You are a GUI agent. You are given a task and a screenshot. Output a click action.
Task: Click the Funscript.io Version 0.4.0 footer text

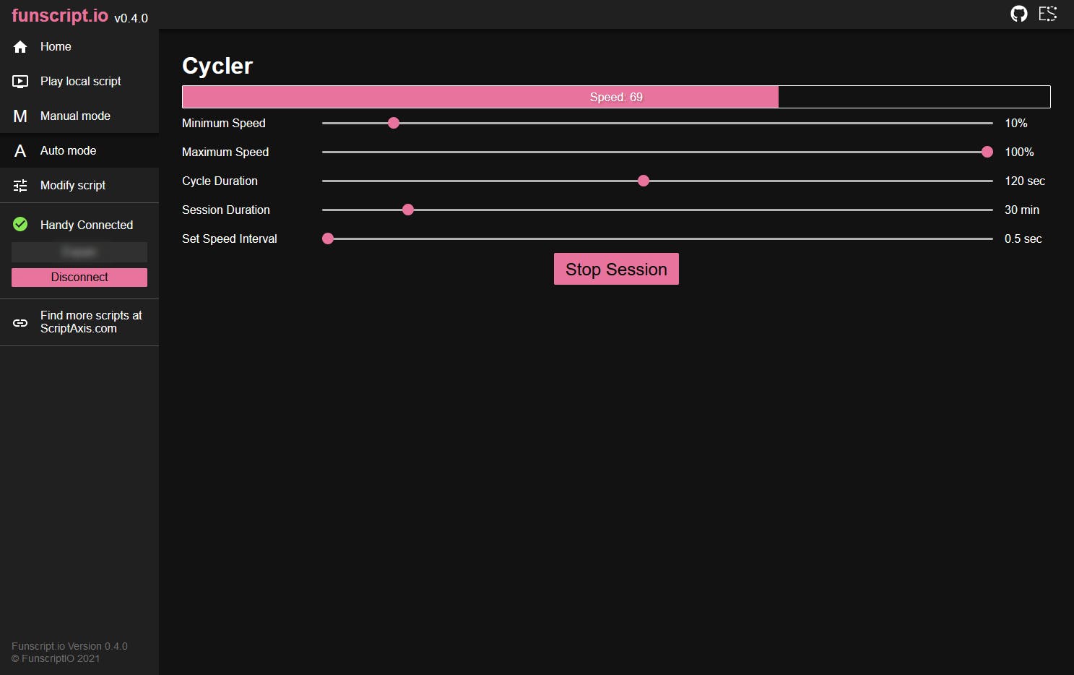[69, 646]
